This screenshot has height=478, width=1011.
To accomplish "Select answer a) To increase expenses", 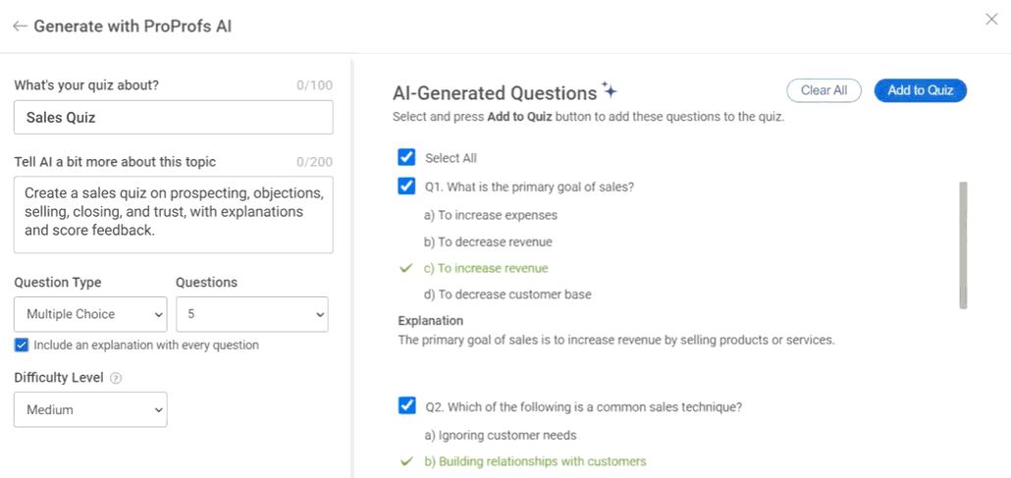I will (491, 216).
